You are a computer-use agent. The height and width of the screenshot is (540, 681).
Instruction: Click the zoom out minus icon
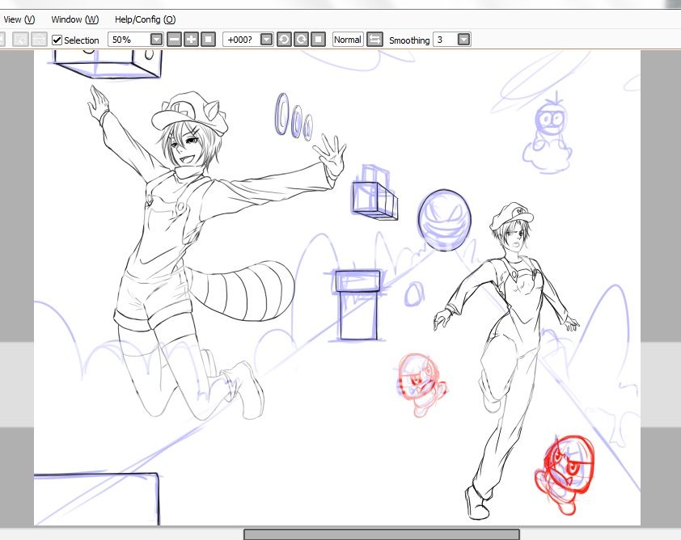tap(174, 40)
